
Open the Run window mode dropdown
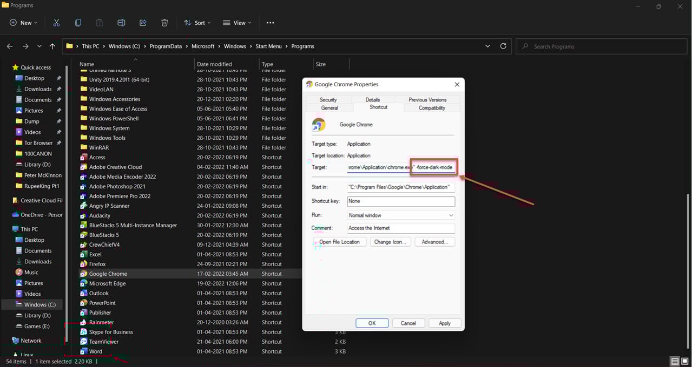click(x=401, y=215)
